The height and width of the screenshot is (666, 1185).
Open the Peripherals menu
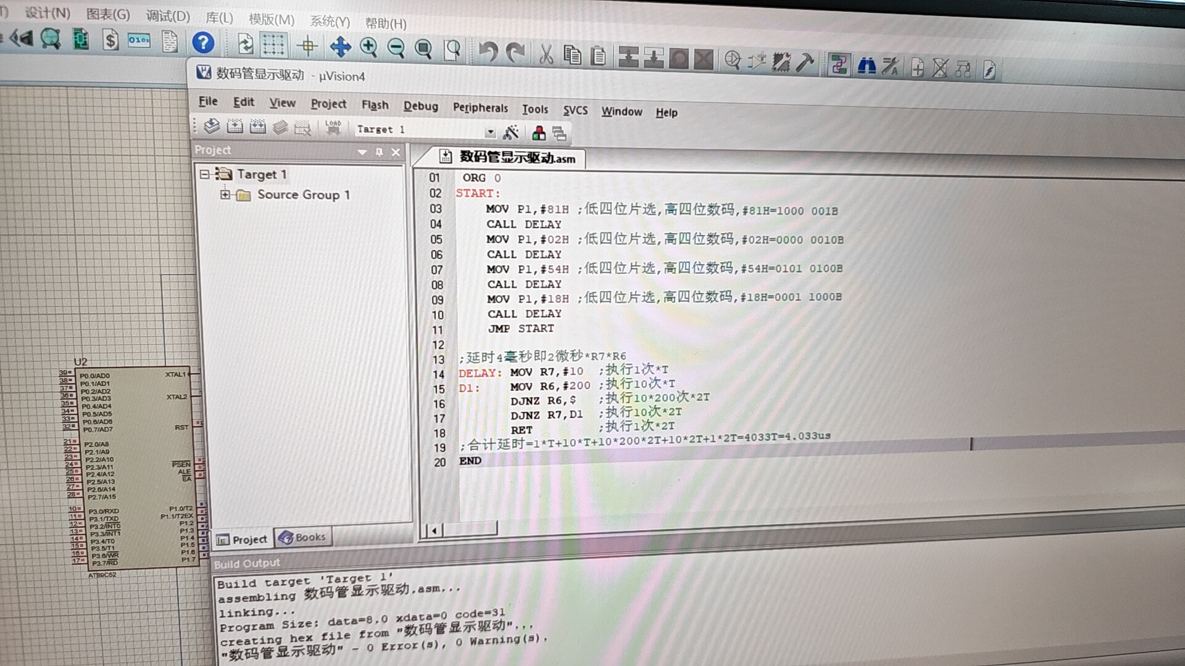point(480,108)
